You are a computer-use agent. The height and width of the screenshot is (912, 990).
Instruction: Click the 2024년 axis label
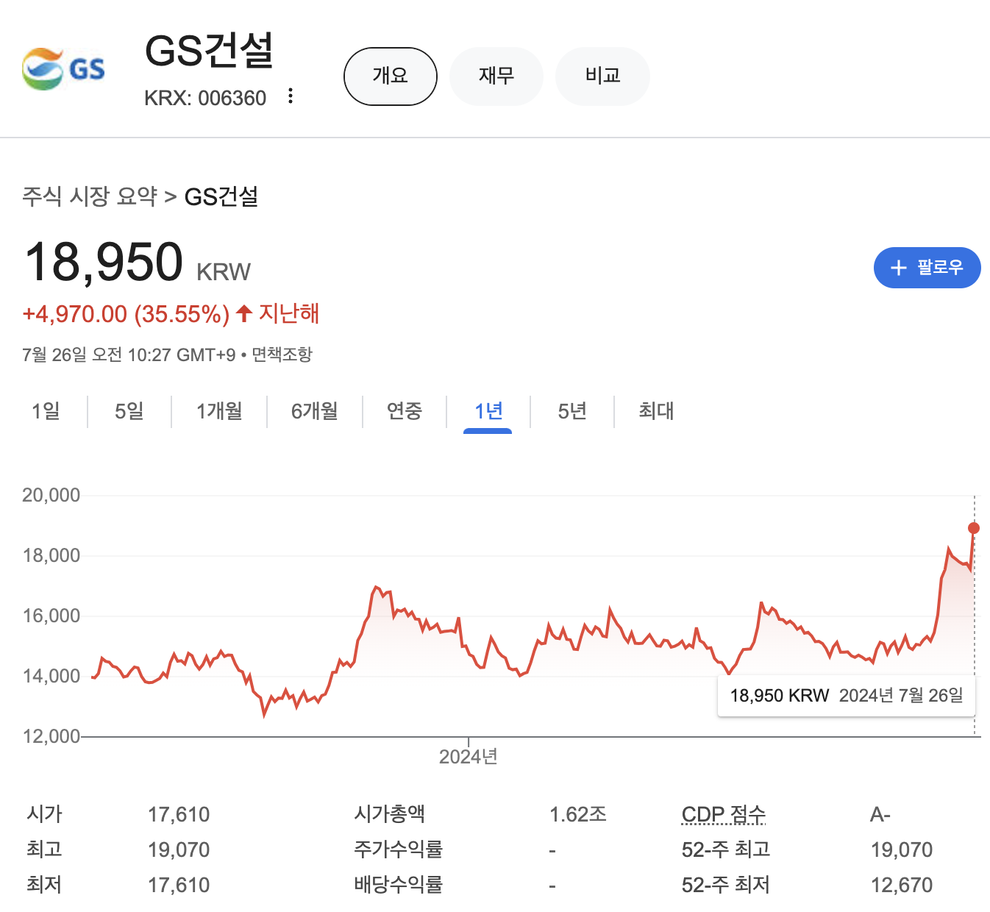469,756
